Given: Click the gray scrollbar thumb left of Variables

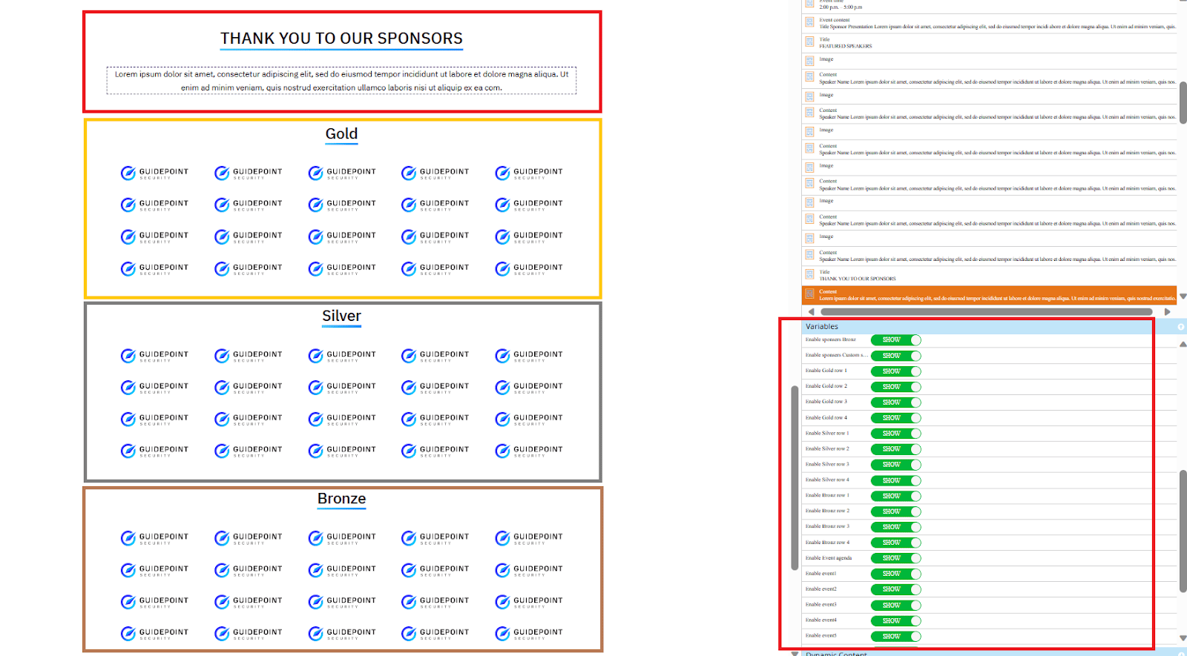Looking at the screenshot, I should (795, 477).
